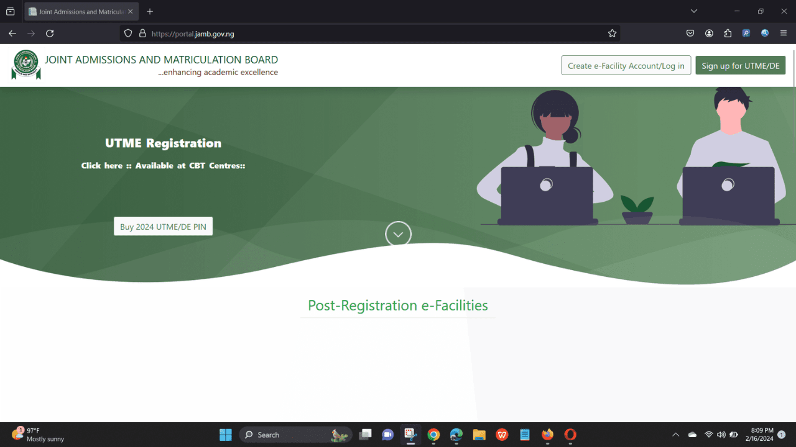The image size is (796, 447).
Task: Open the notification bell badge
Action: click(782, 435)
